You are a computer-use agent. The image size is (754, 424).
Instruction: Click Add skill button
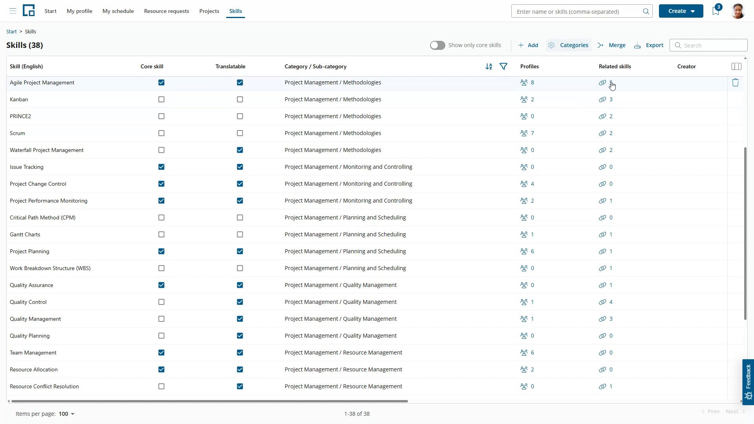pyautogui.click(x=528, y=45)
